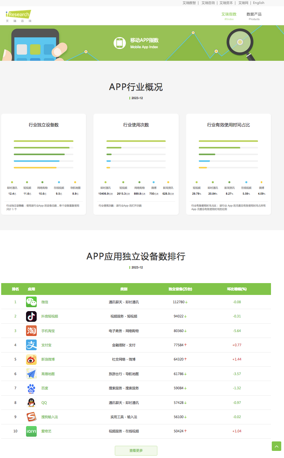Click 旅游出行 - 导航地图 category cell
284x458 pixels.
(x=124, y=374)
